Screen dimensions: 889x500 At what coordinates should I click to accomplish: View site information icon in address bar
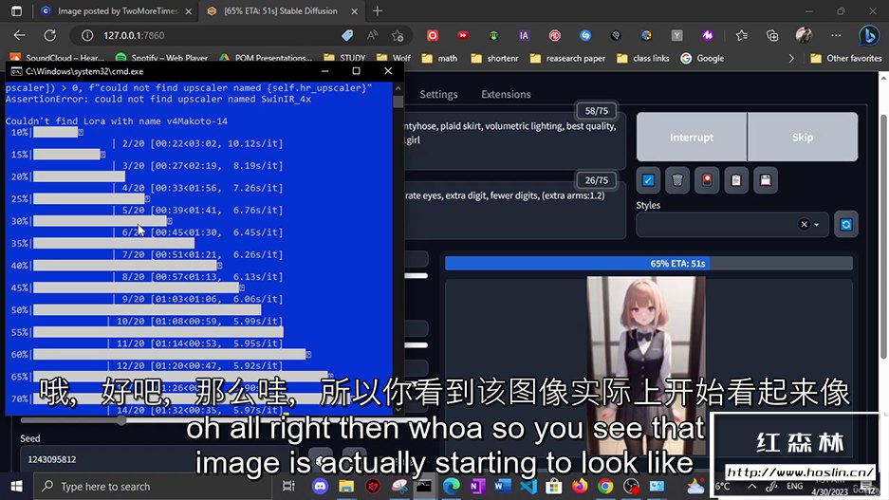(87, 35)
